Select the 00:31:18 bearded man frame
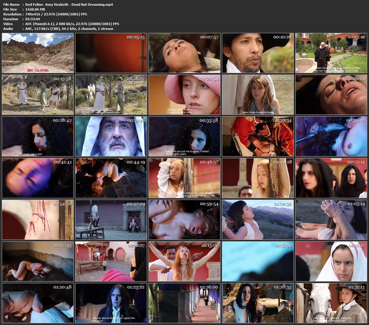The height and width of the screenshot is (325, 369). [x=111, y=137]
